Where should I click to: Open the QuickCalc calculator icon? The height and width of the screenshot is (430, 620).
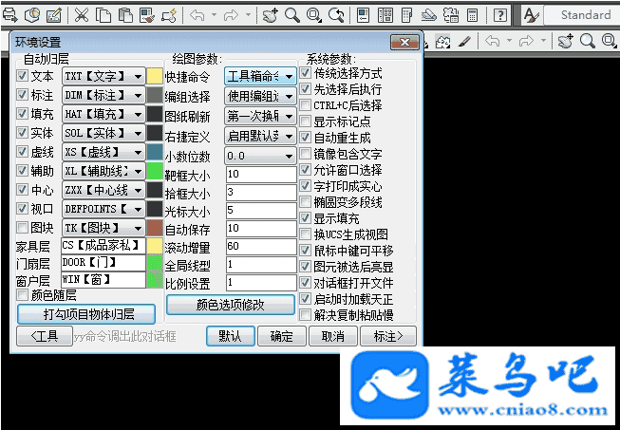click(473, 15)
